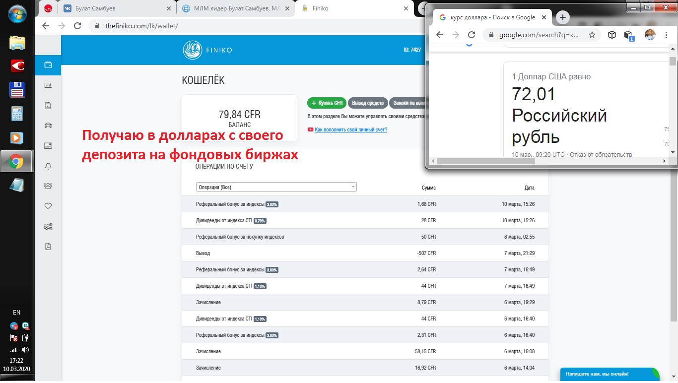Click the Отказ от обязательств link
Viewport: 678px width, 383px height.
[601, 154]
